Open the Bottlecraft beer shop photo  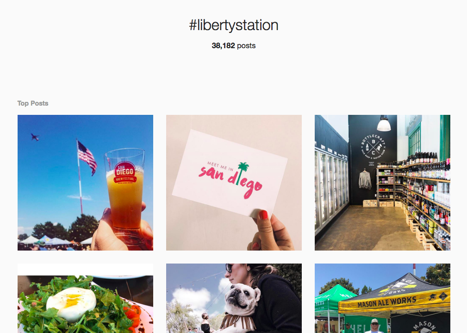pyautogui.click(x=382, y=182)
